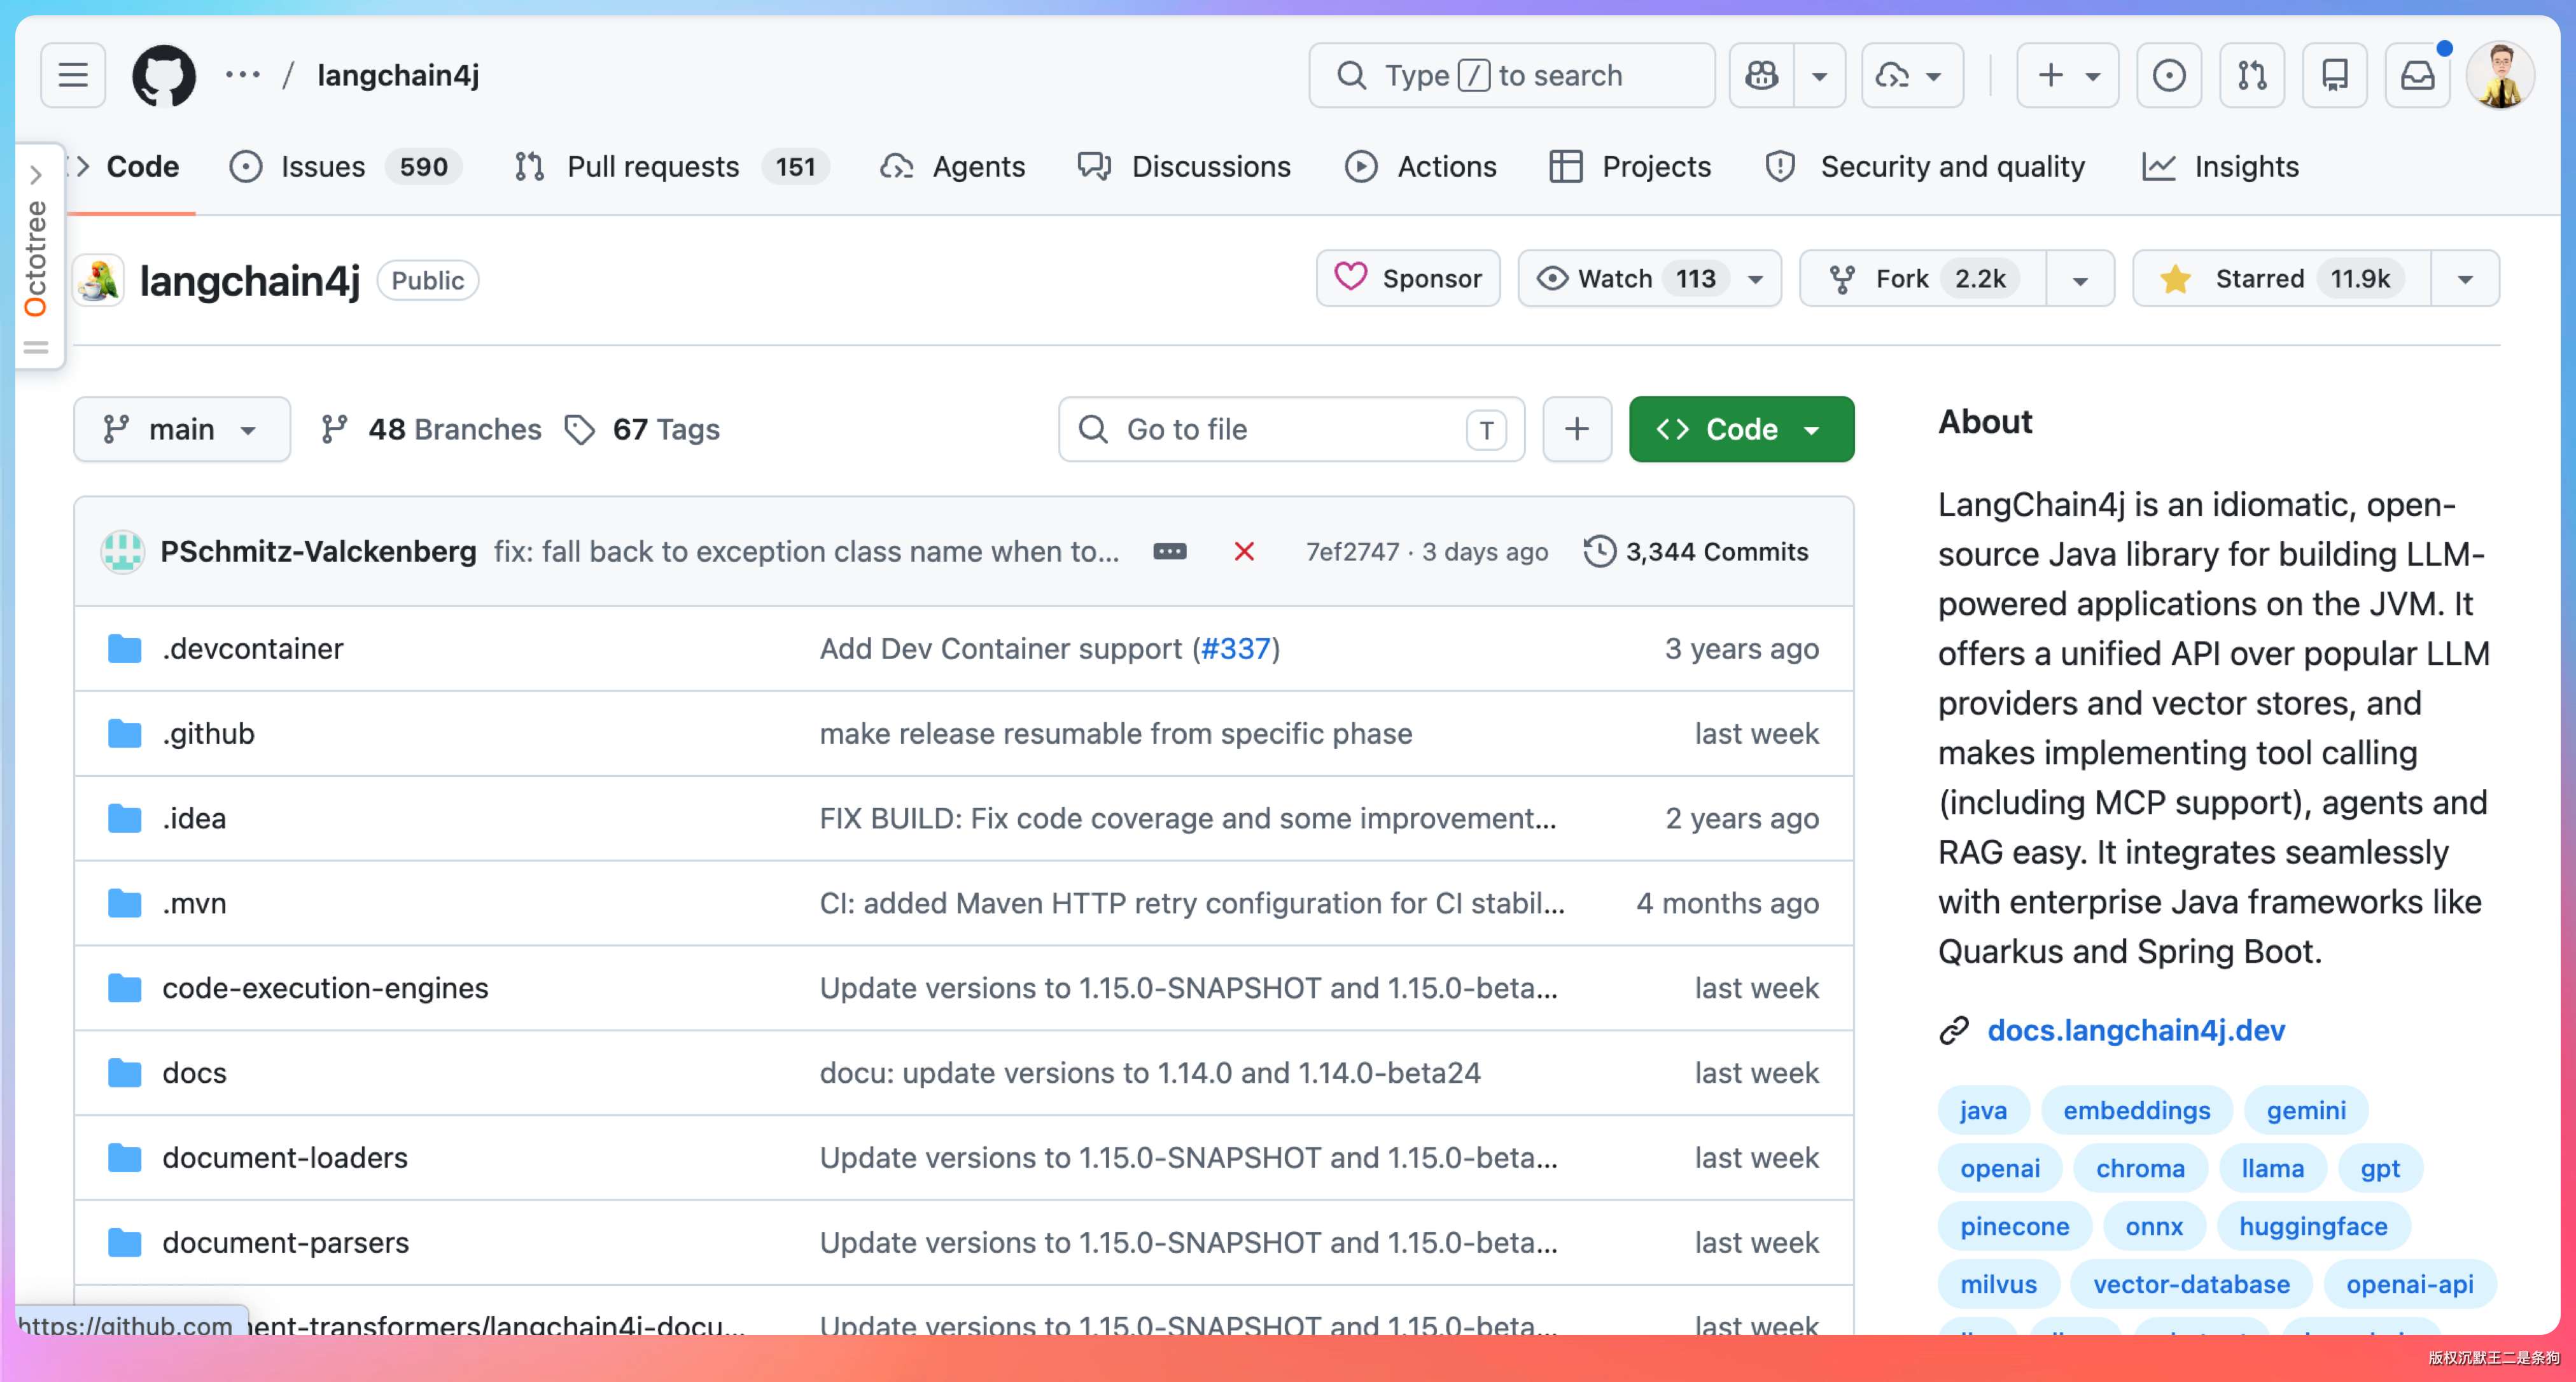Toggle the Starred button
The image size is (2576, 1382).
[x=2282, y=278]
